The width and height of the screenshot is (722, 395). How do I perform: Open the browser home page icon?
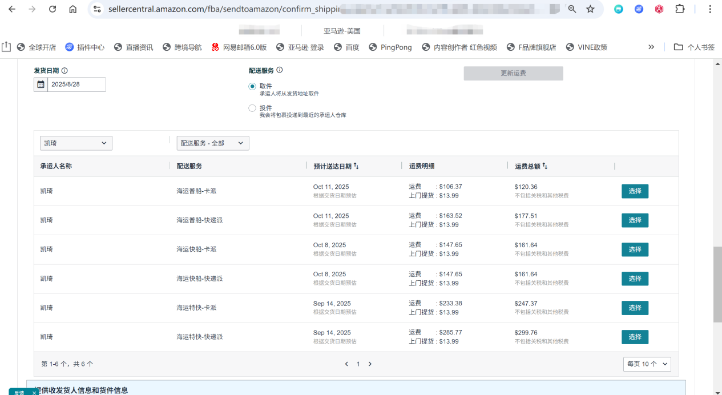pyautogui.click(x=72, y=9)
